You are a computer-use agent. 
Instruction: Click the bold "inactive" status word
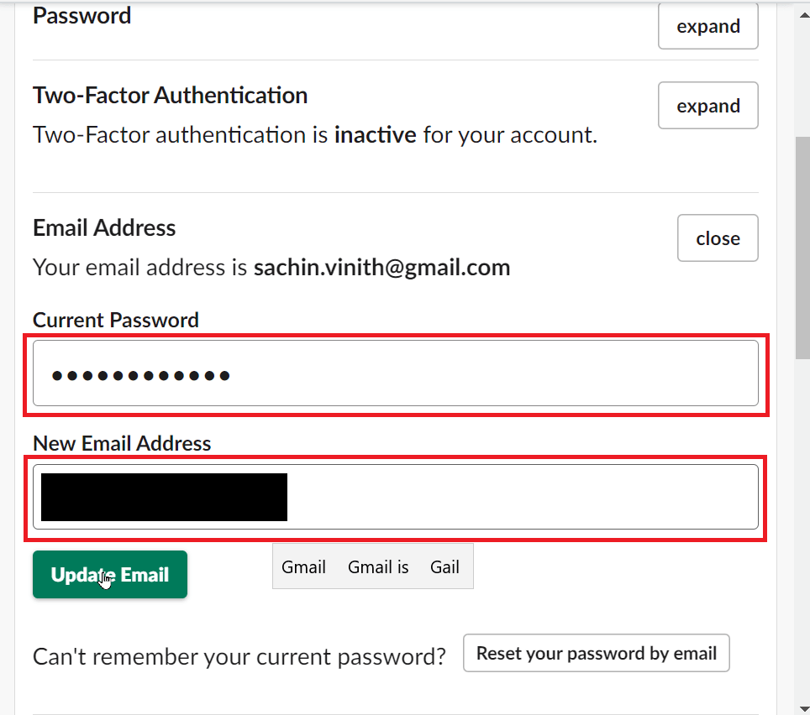coord(375,135)
